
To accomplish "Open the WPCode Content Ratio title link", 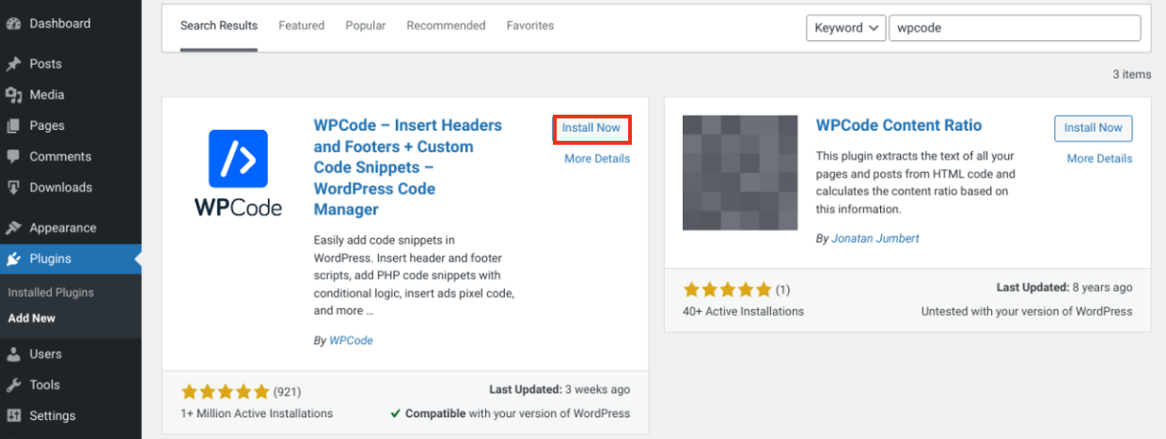I will pos(899,125).
